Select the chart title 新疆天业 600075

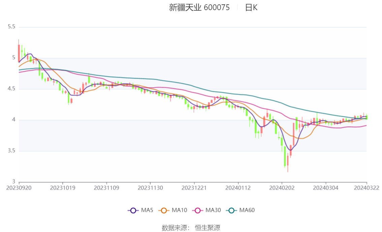199,7
